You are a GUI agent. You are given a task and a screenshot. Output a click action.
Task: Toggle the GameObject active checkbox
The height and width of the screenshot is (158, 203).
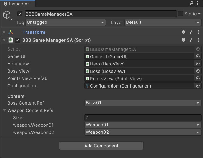click(20, 14)
